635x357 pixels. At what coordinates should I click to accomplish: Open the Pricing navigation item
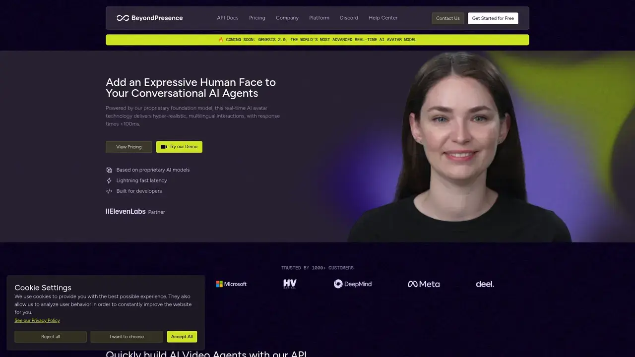257,18
